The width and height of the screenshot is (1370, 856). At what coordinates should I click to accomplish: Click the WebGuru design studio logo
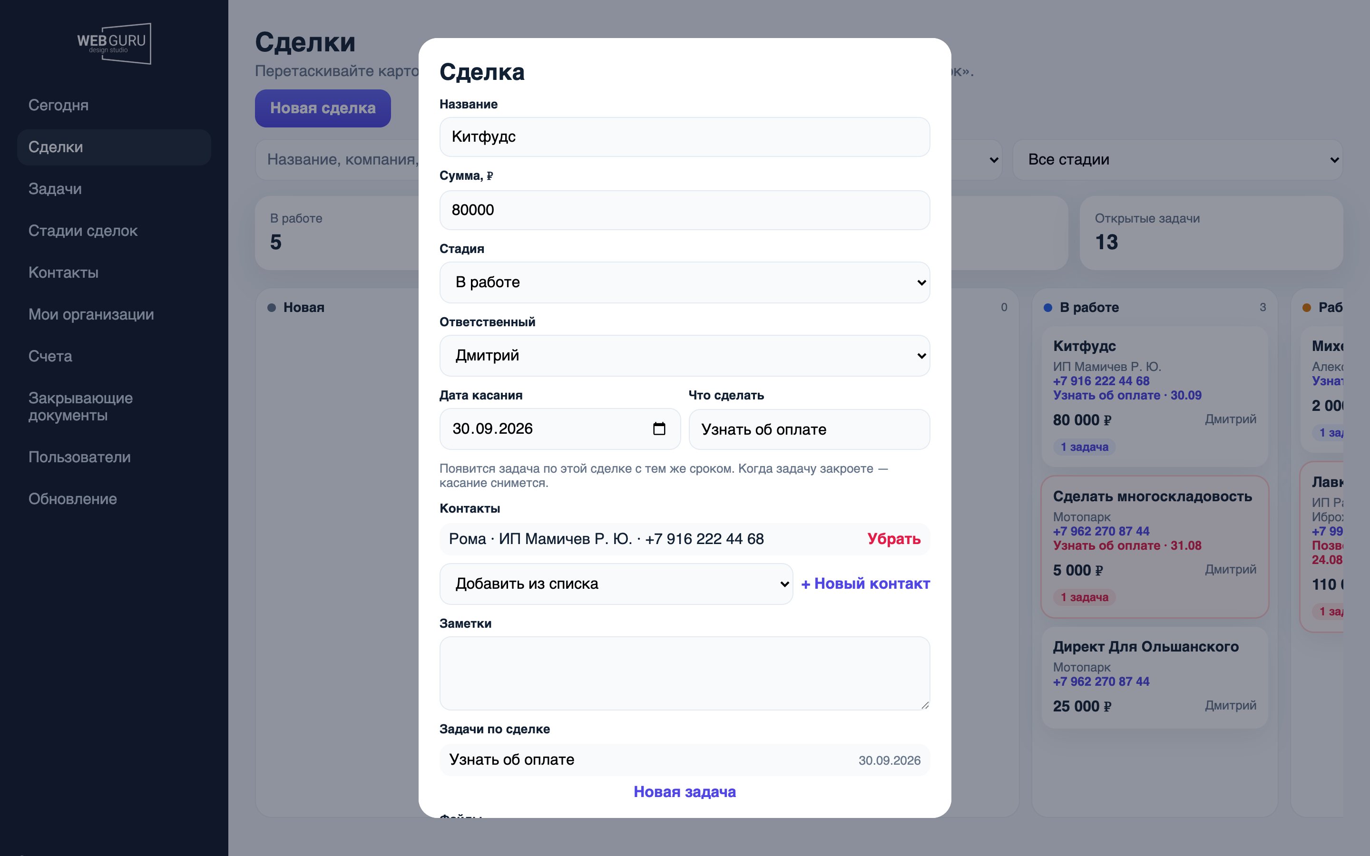point(114,44)
